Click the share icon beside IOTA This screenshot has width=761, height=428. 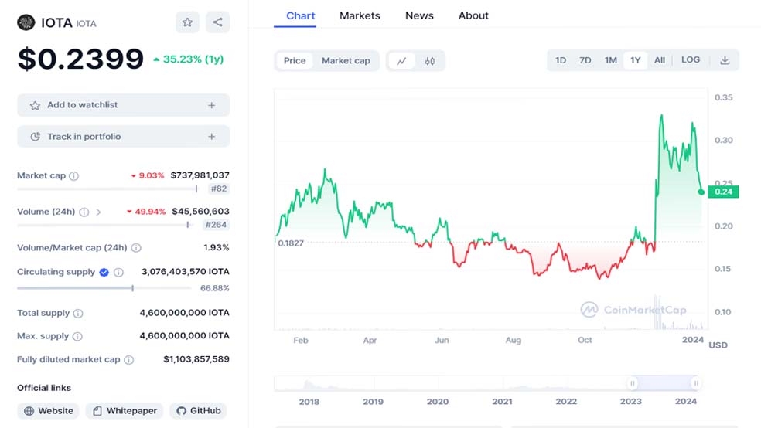217,22
